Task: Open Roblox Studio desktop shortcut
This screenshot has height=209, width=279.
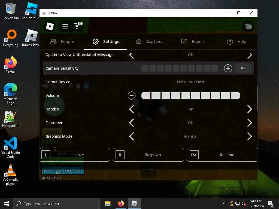Action: tap(31, 11)
